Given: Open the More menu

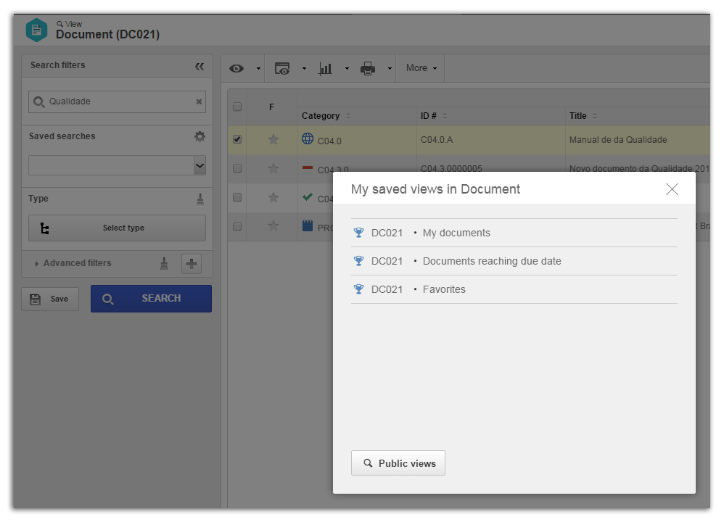Looking at the screenshot, I should (x=421, y=68).
